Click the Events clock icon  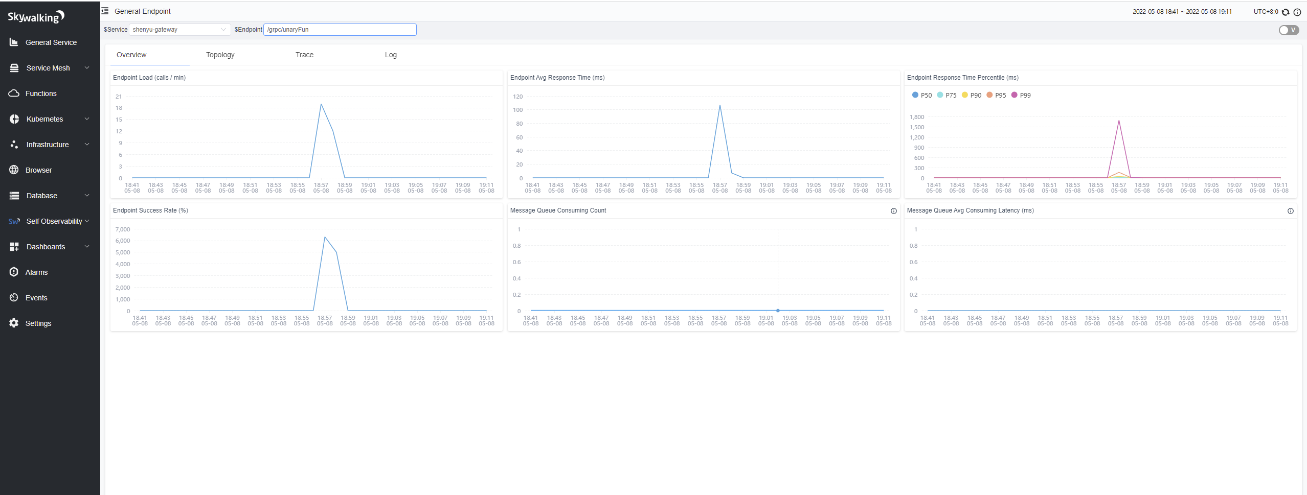pos(14,298)
